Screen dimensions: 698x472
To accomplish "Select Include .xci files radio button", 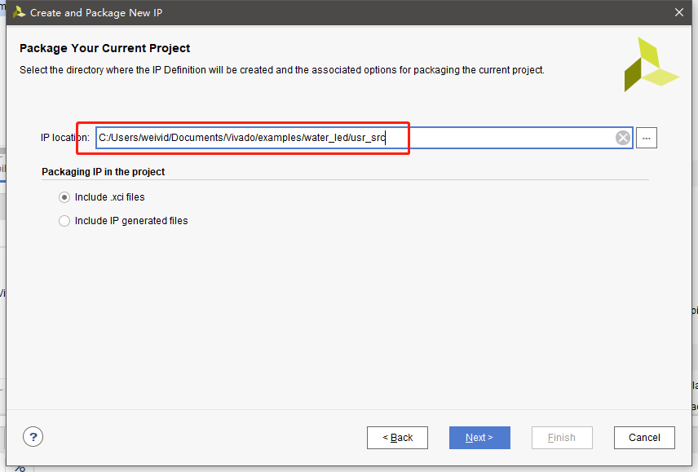I will click(x=64, y=197).
